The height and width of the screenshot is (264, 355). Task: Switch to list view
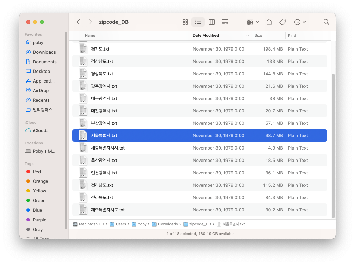coord(198,22)
